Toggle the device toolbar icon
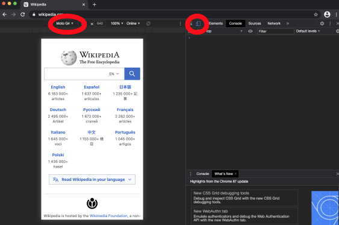Viewport: 339px width, 225px height. pos(198,24)
